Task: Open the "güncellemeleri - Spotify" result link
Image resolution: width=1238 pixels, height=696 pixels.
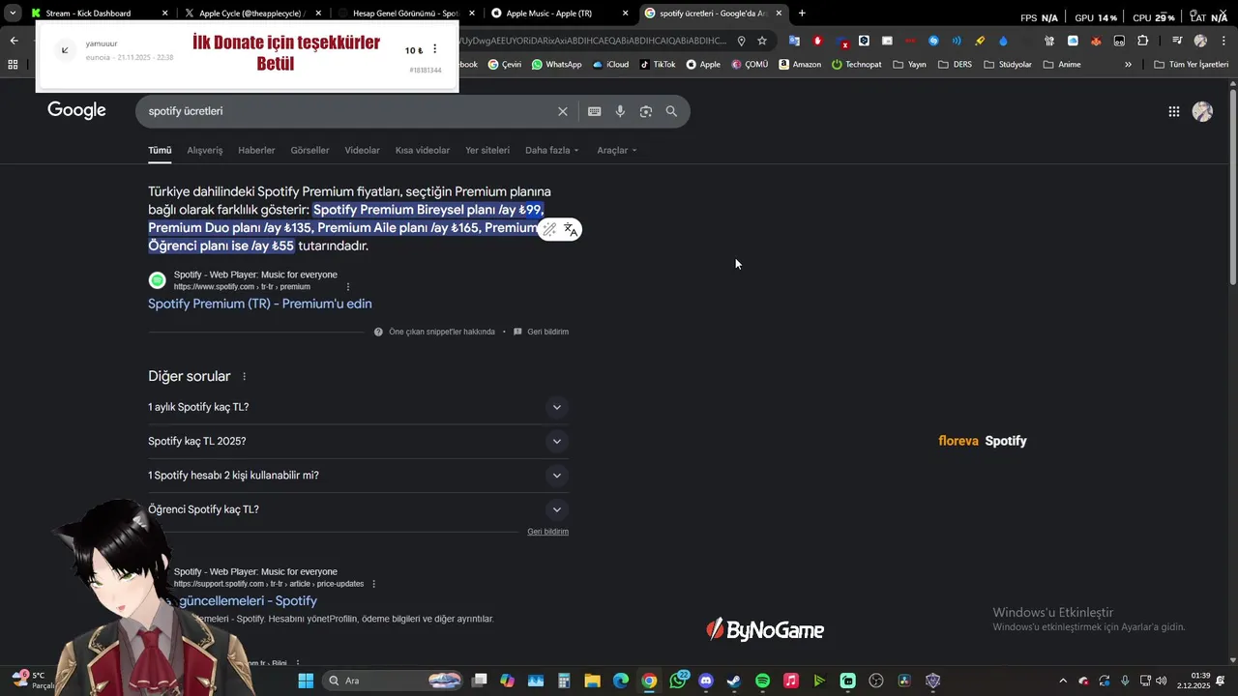Action: (248, 601)
